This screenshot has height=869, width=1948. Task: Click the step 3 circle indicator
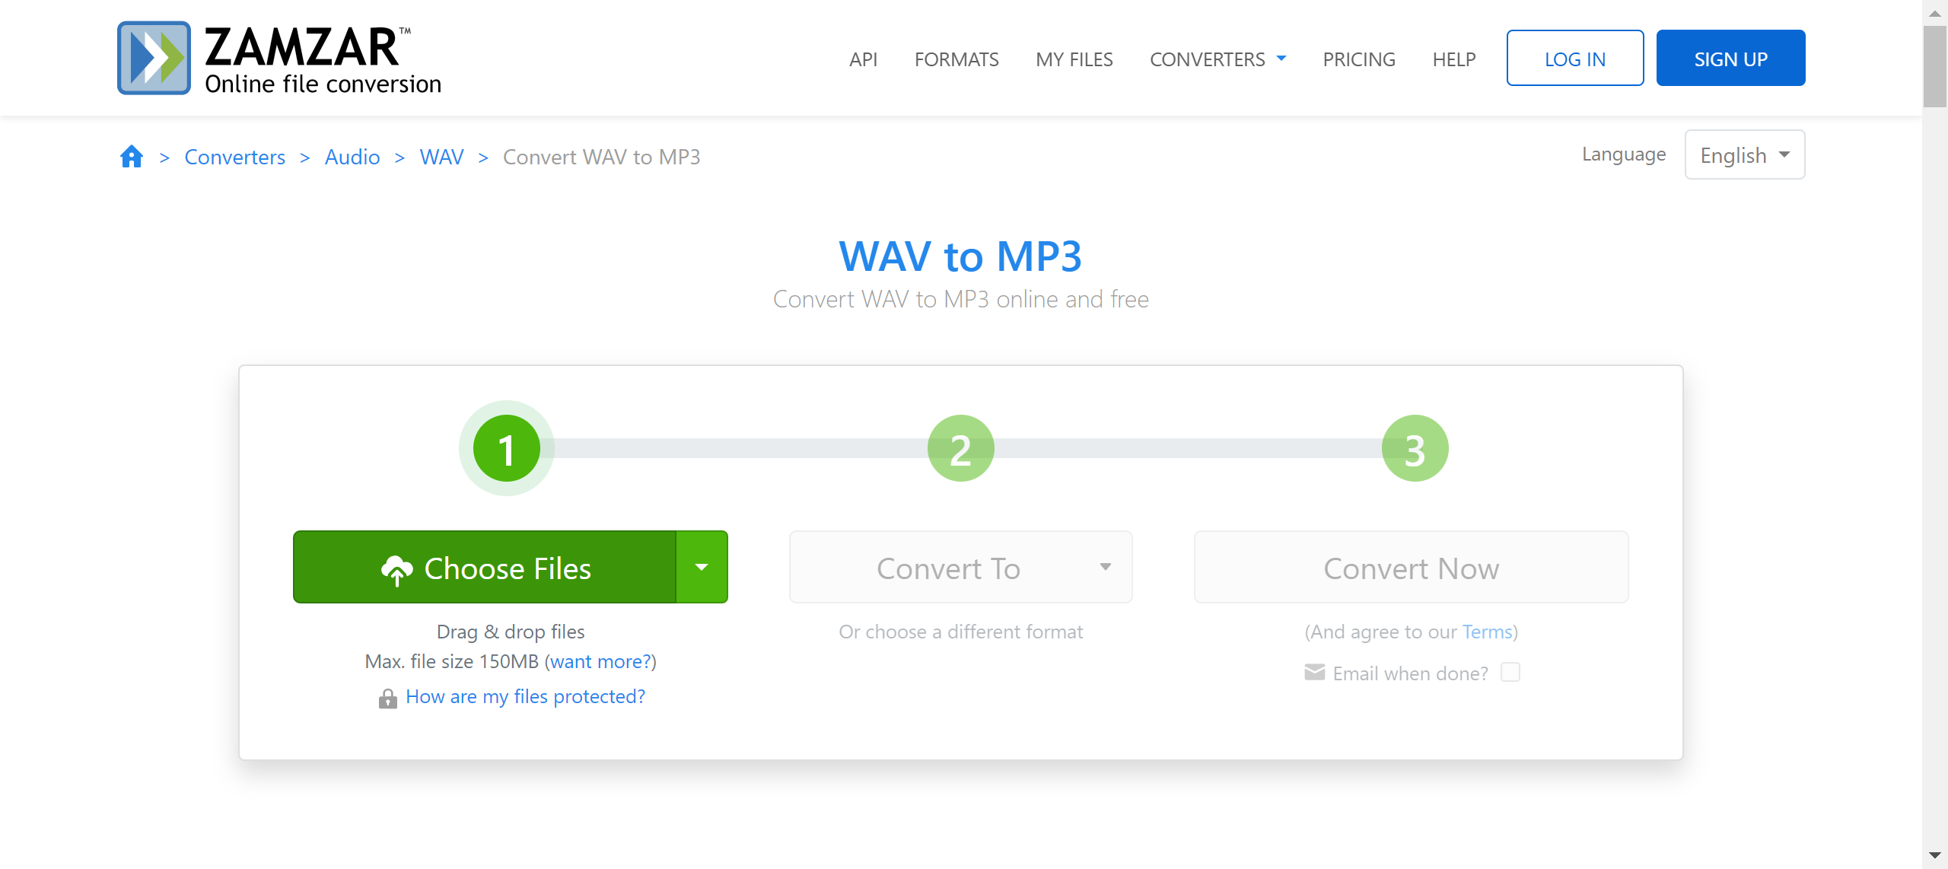1415,449
